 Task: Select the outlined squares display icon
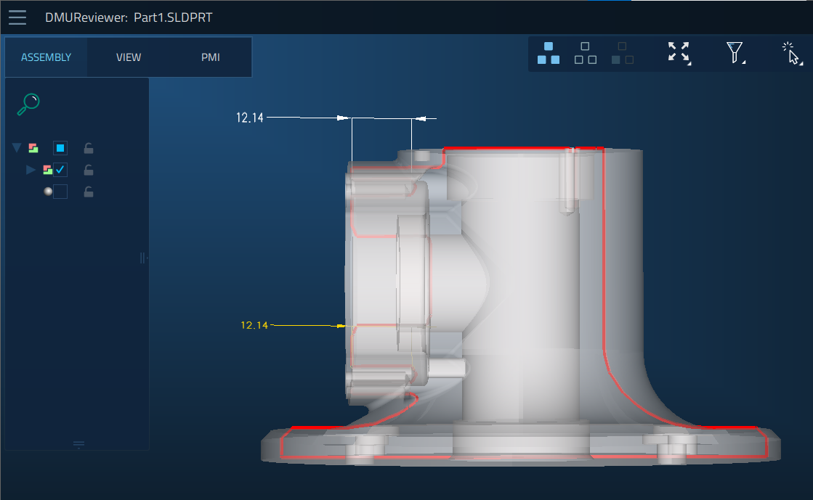[586, 53]
